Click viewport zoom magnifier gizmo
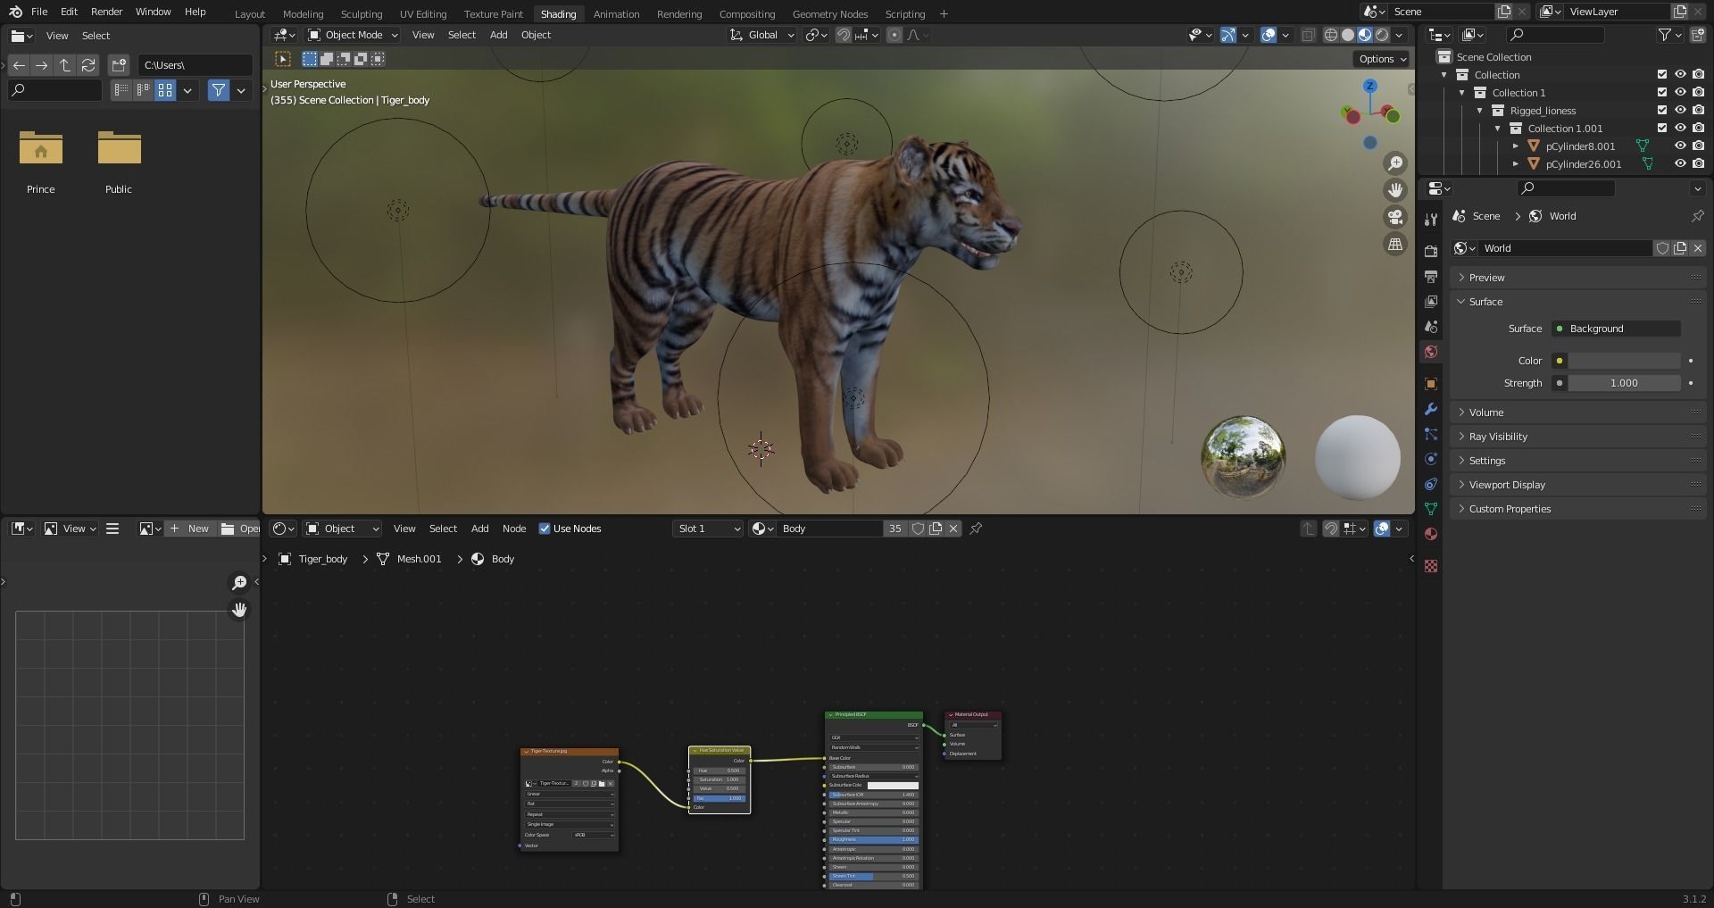This screenshot has width=1714, height=908. point(1394,163)
